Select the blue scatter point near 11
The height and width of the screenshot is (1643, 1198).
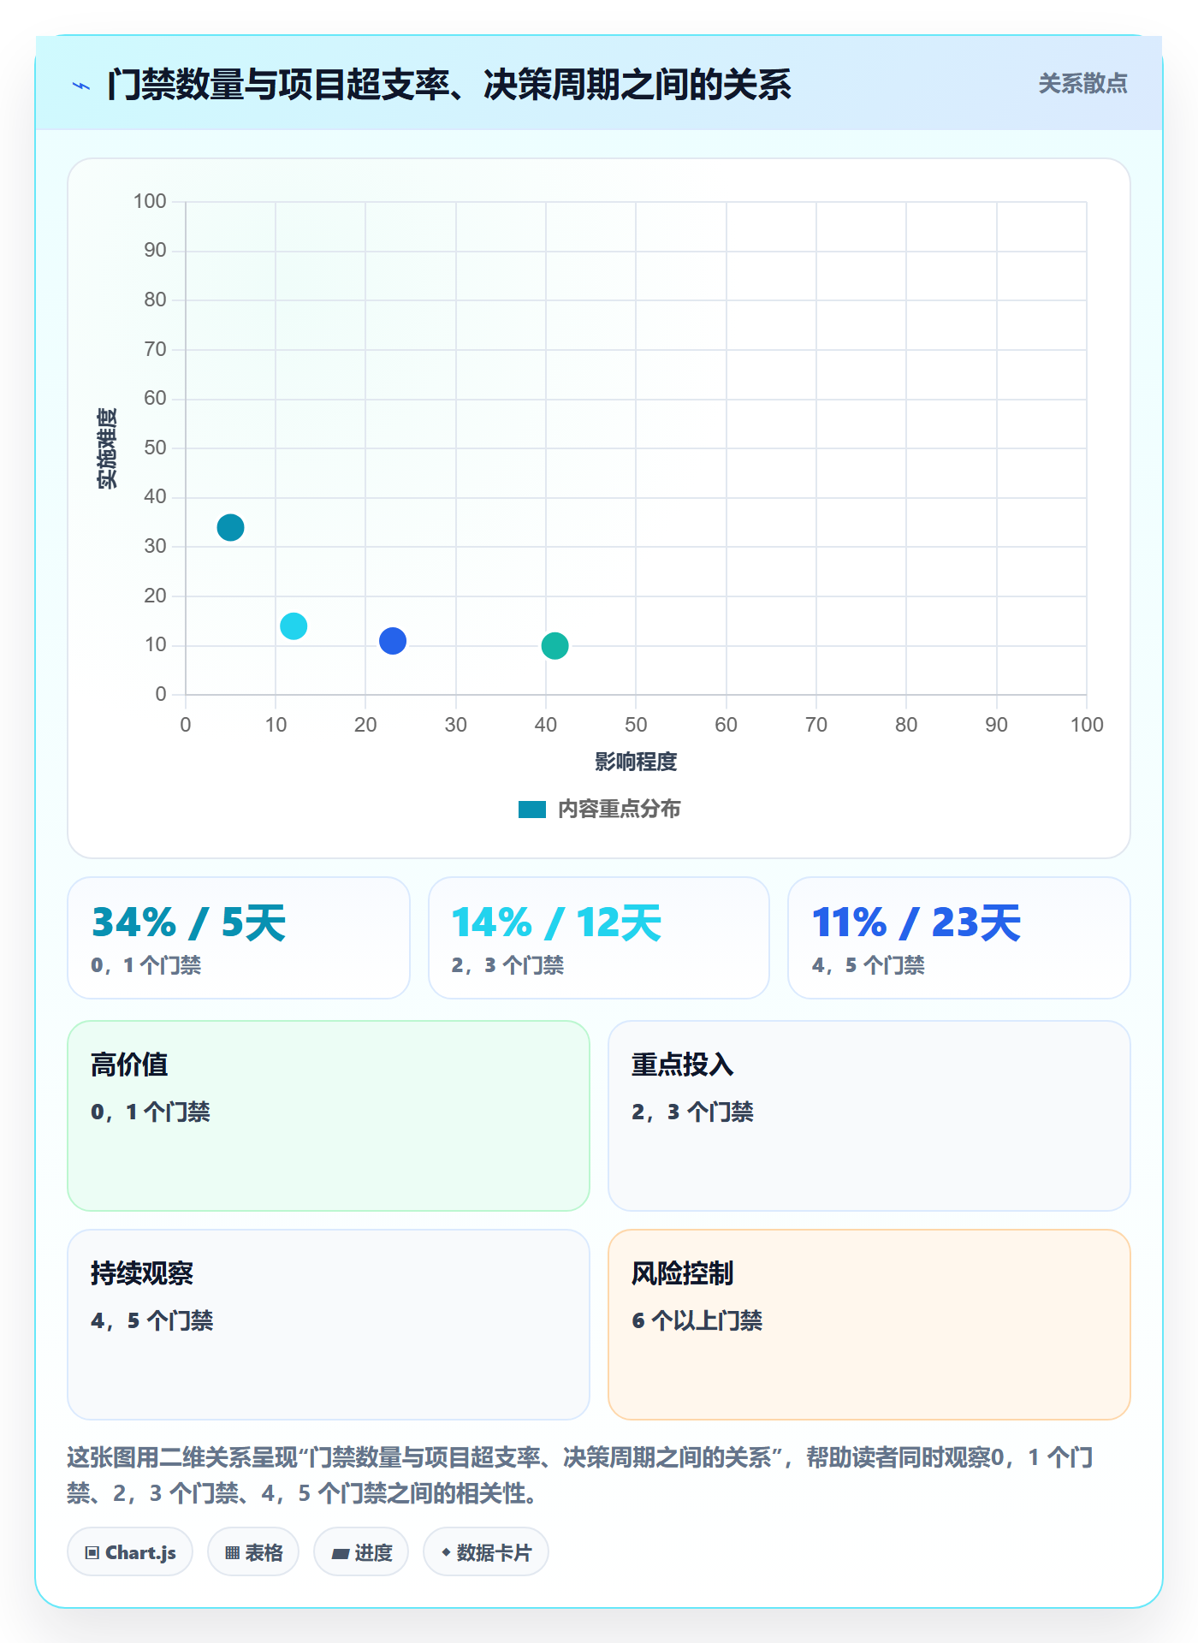[x=393, y=641]
